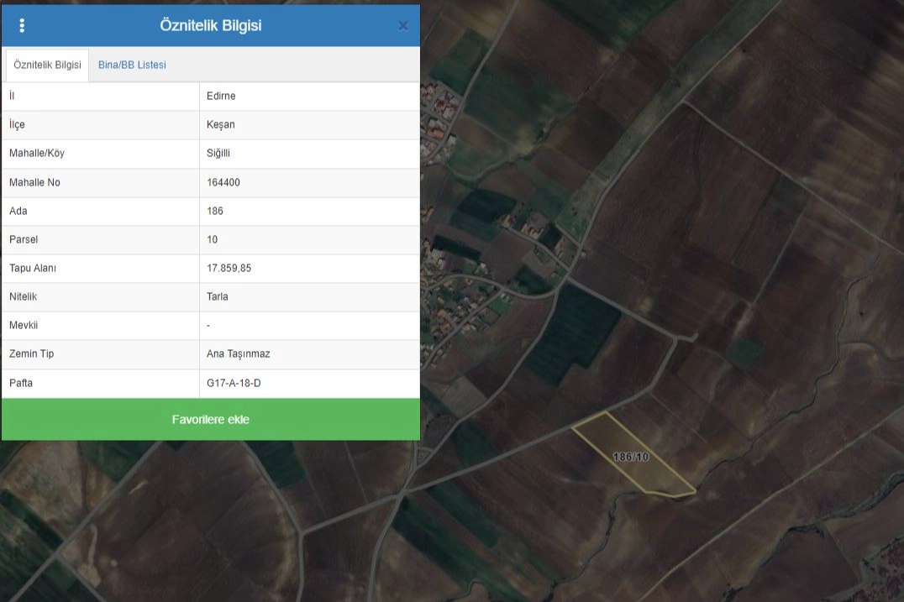The height and width of the screenshot is (602, 904).
Task: Click the Siğilli Mahalle/Köy value
Action: coord(218,154)
